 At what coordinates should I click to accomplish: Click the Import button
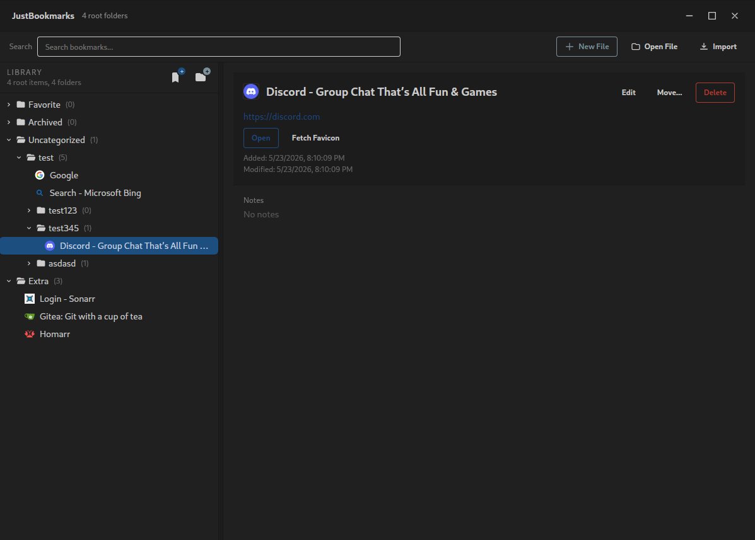pos(718,47)
